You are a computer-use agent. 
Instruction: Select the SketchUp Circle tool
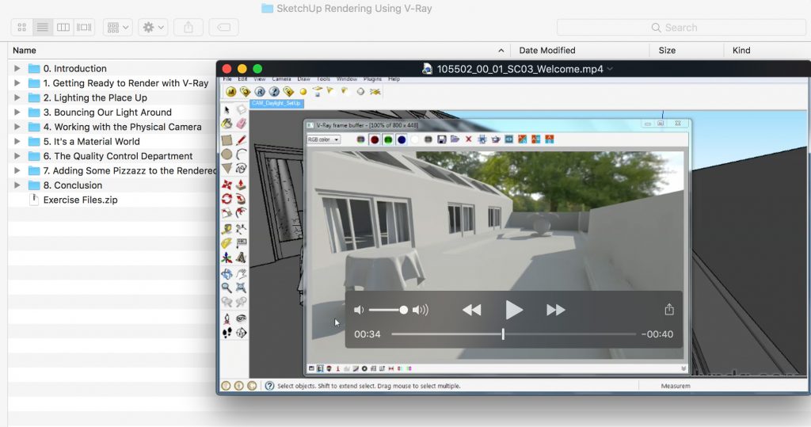[x=227, y=154]
